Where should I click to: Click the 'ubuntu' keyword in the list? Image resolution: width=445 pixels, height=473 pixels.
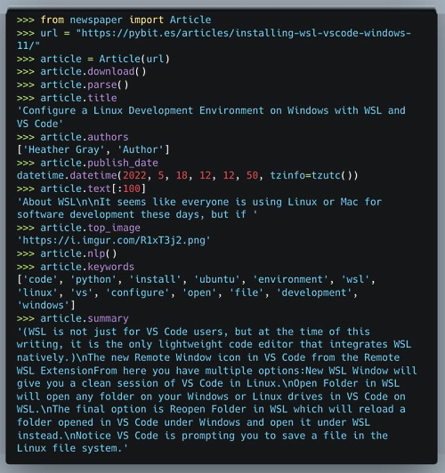[x=217, y=280]
